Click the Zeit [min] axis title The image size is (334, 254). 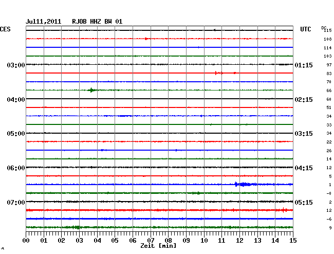coord(158,246)
